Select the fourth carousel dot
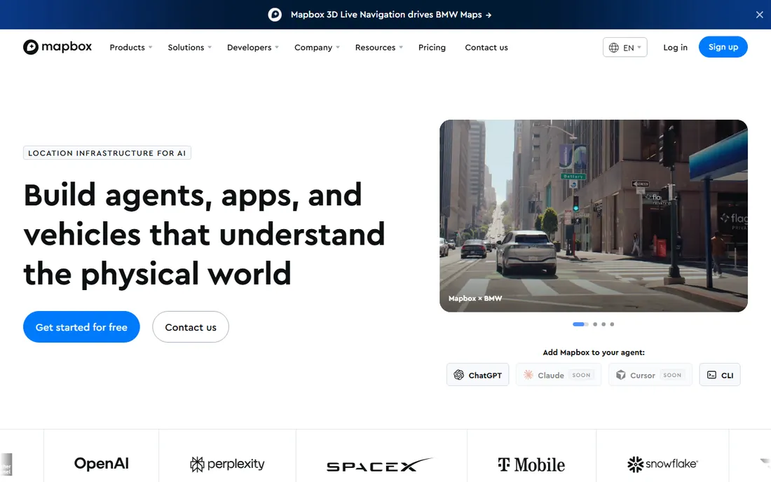Viewport: 771px width, 482px height. (612, 324)
